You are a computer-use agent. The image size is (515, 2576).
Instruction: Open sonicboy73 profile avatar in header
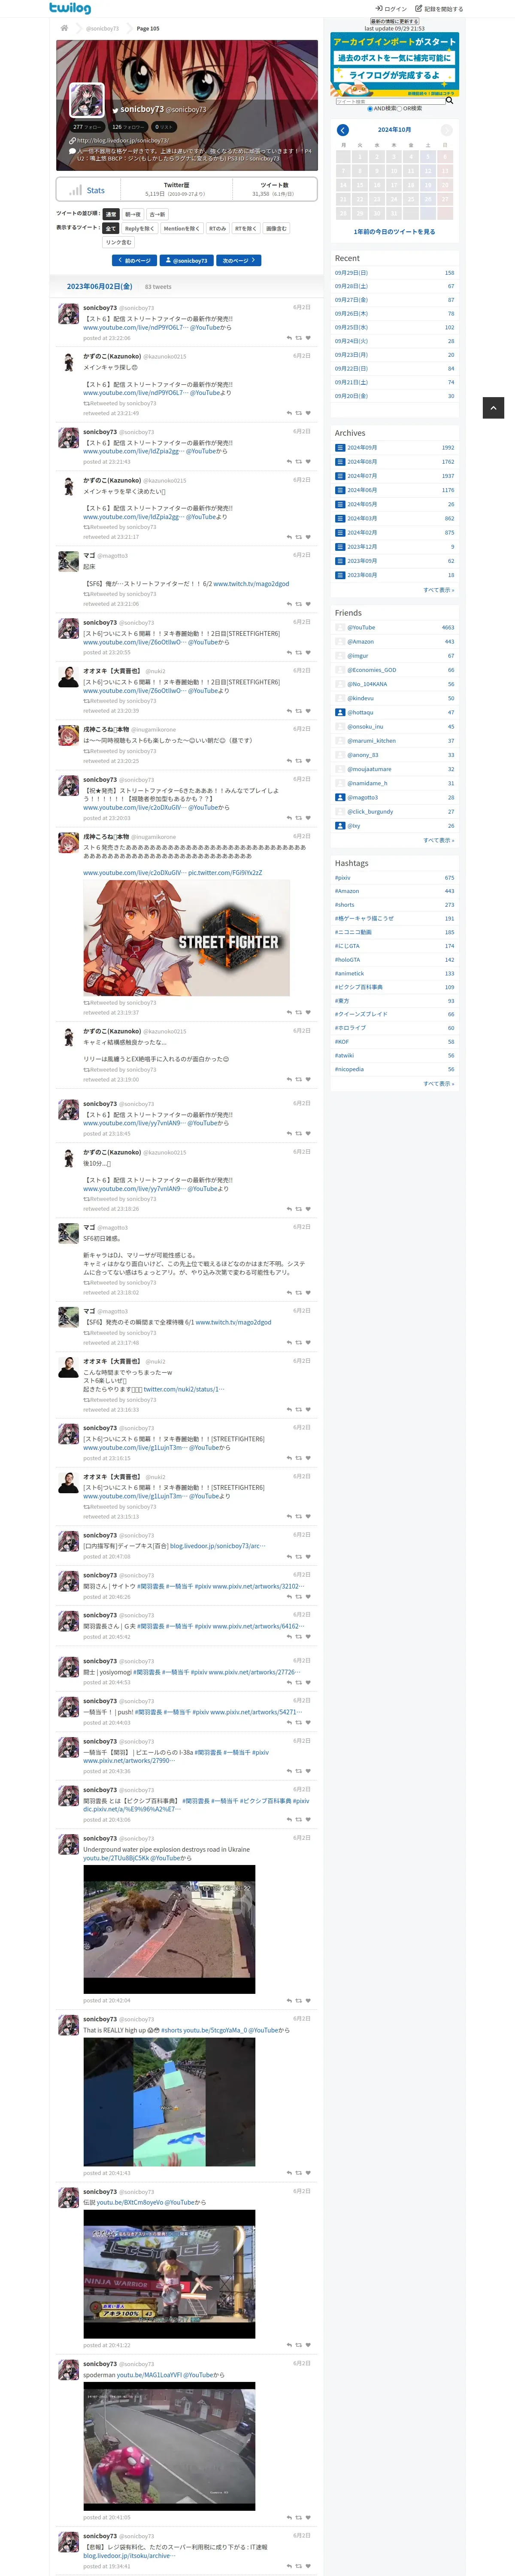pyautogui.click(x=87, y=100)
